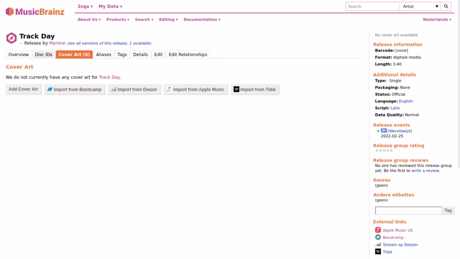This screenshot has height=259, width=460.
Task: Click the Deezer icon in External links
Action: point(378,245)
